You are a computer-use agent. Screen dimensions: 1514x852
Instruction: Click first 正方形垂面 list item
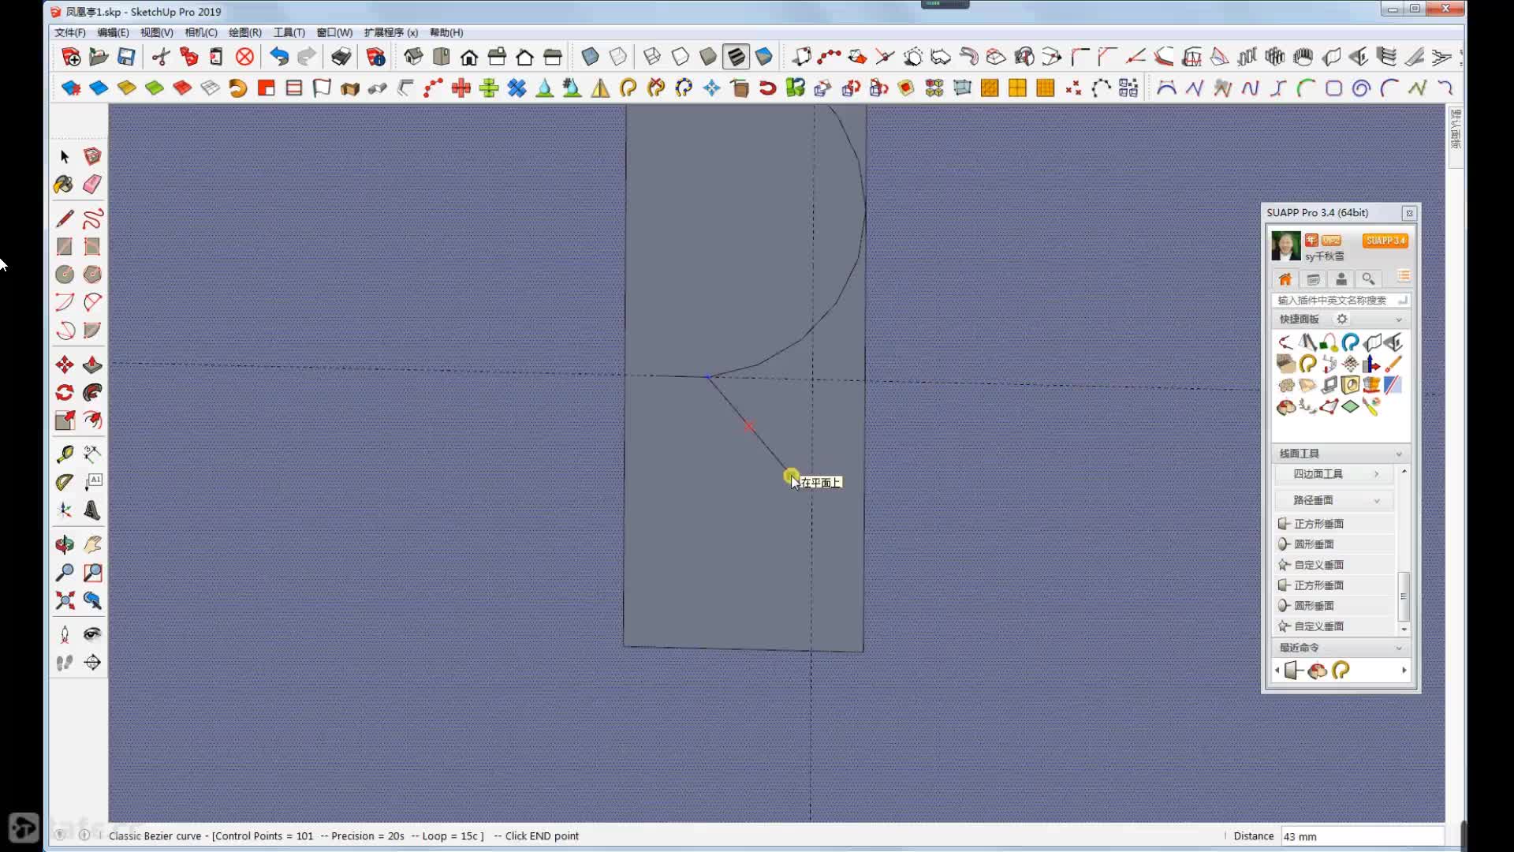coord(1334,524)
